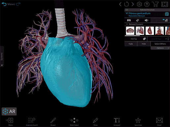This screenshot has width=170, height=127.
Task: Expand the Options dropdown
Action: click(160, 48)
